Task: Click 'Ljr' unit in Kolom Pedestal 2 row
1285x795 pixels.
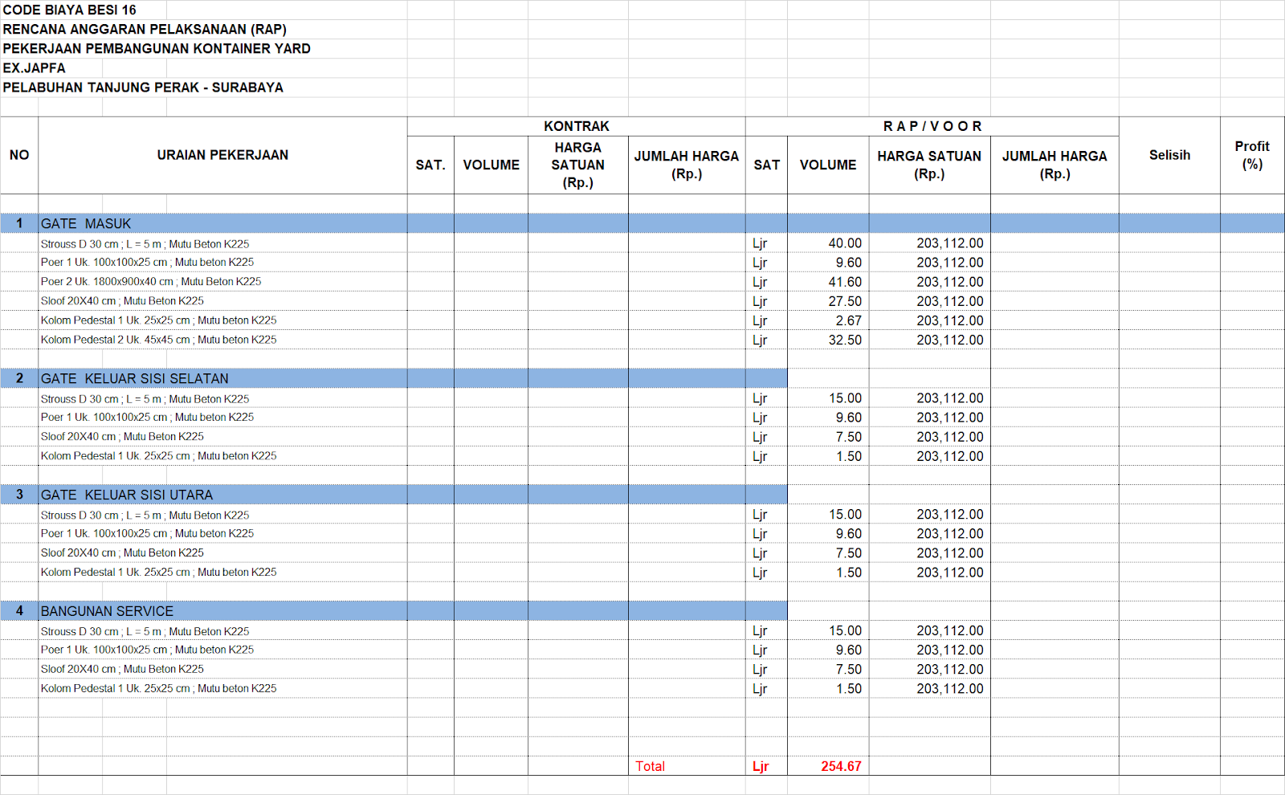Action: point(760,340)
